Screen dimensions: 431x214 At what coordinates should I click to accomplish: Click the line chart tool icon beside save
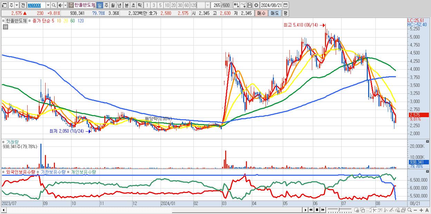coord(243,5)
